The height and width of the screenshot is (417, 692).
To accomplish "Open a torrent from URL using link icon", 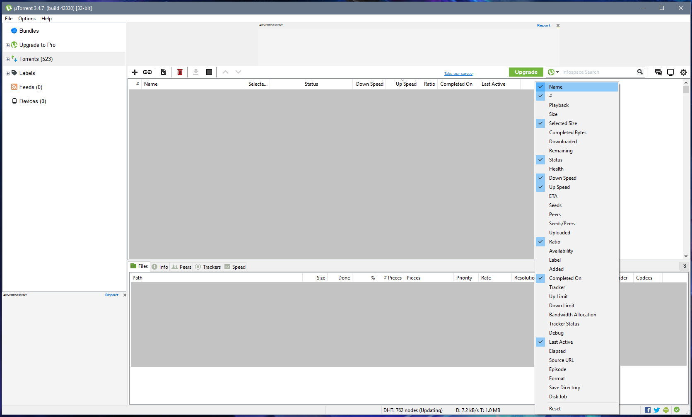I will pos(147,72).
